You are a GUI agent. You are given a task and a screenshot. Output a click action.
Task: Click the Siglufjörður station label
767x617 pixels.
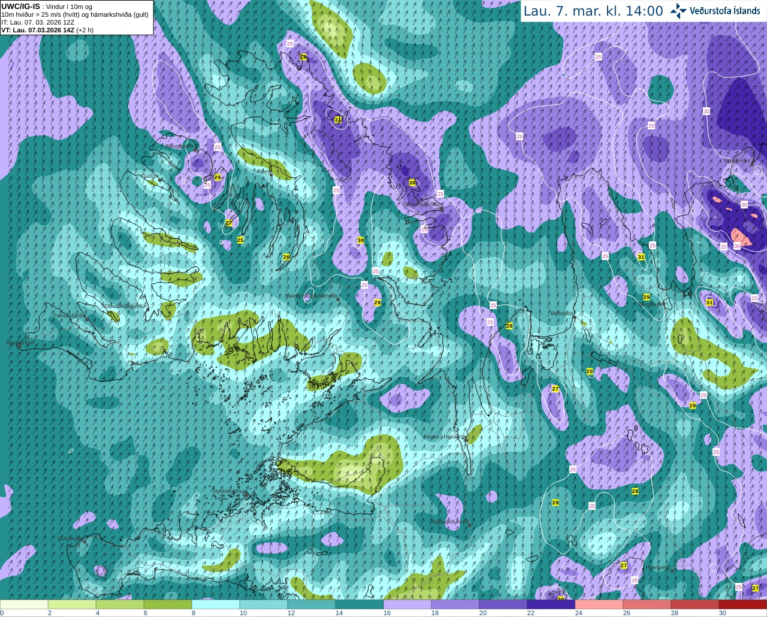pyautogui.click(x=736, y=161)
